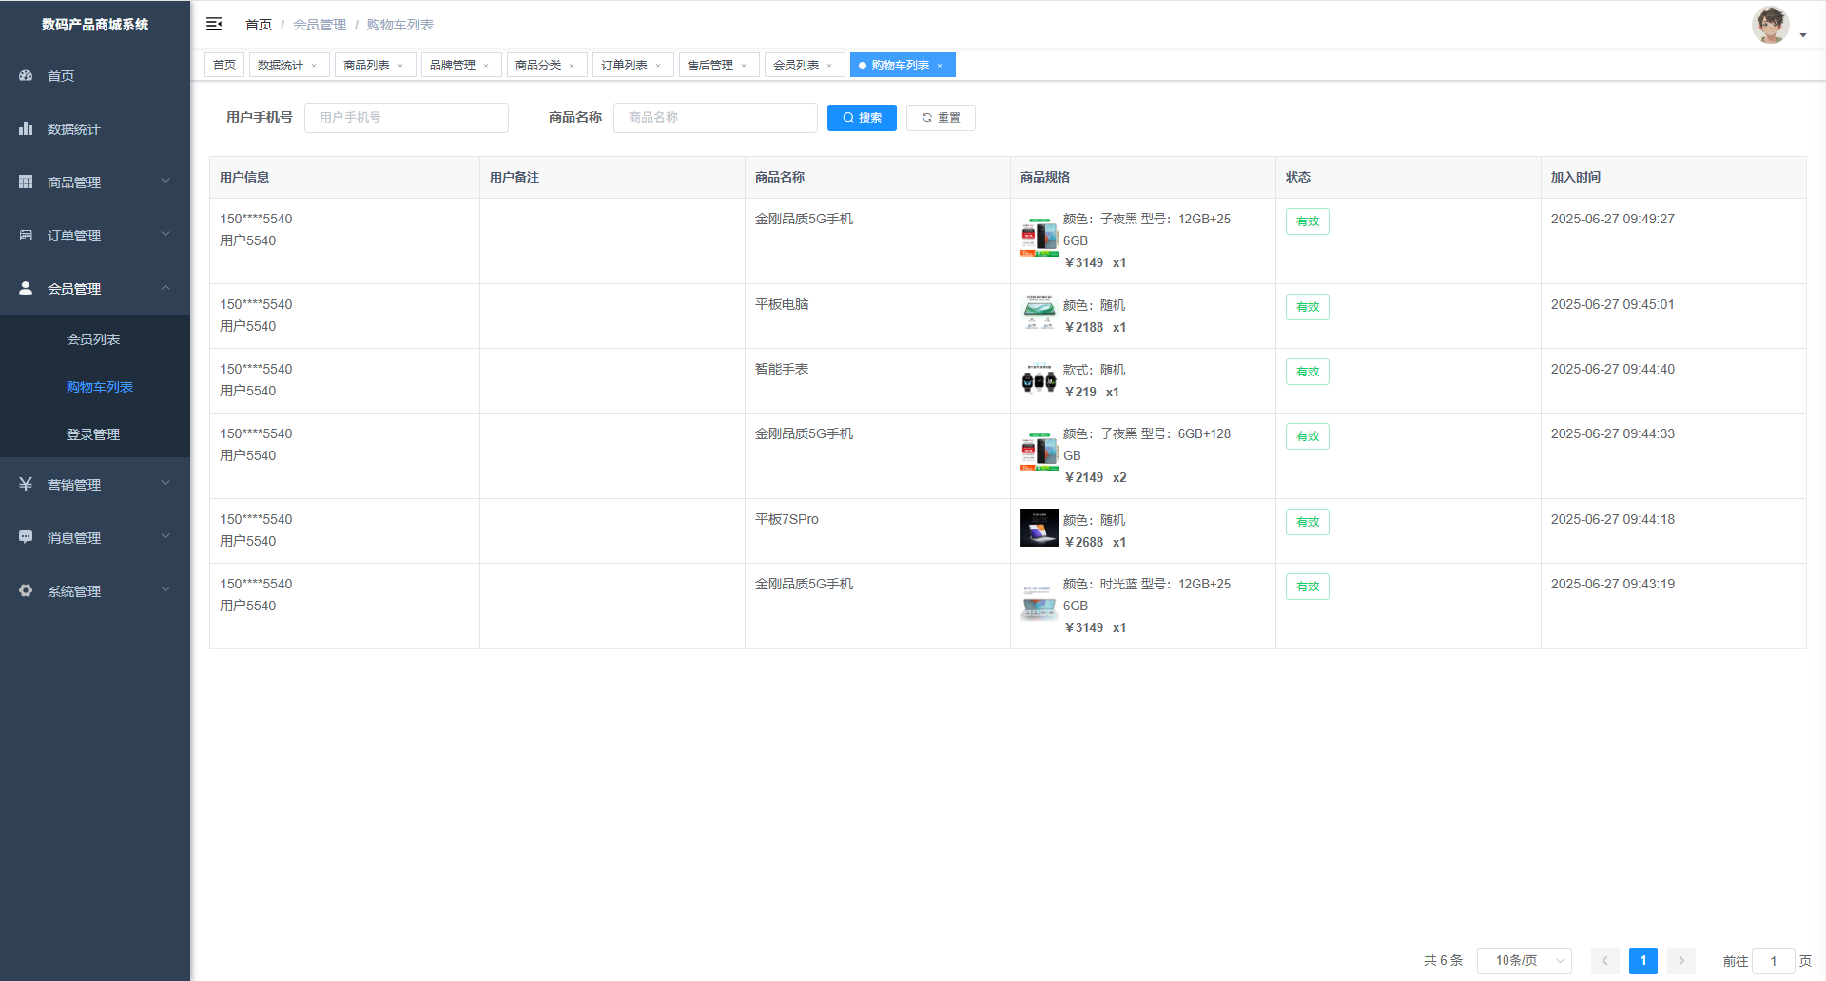Expand the 商品管理 sidebar menu
Image resolution: width=1826 pixels, height=981 pixels.
tap(95, 183)
